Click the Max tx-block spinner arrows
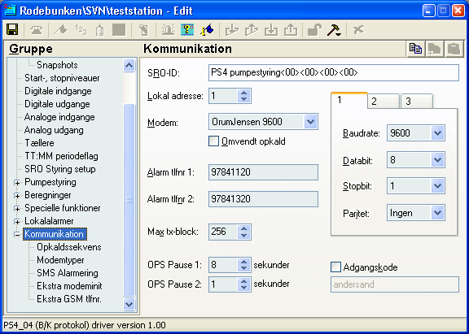This screenshot has height=334, width=469. [x=243, y=232]
